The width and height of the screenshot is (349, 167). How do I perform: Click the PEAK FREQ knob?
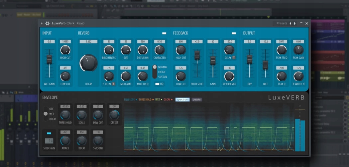(x=282, y=50)
